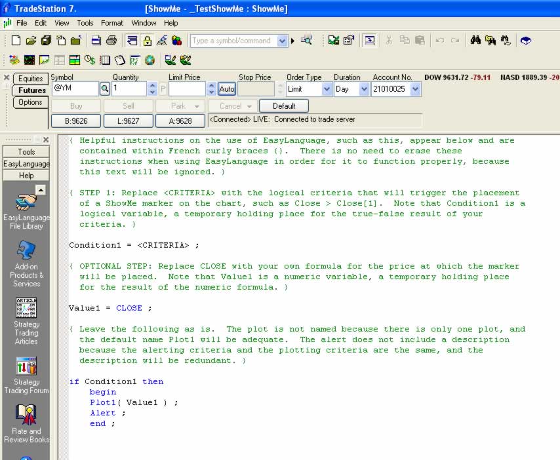
Task: Click the globe browser icon
Action: 150,60
